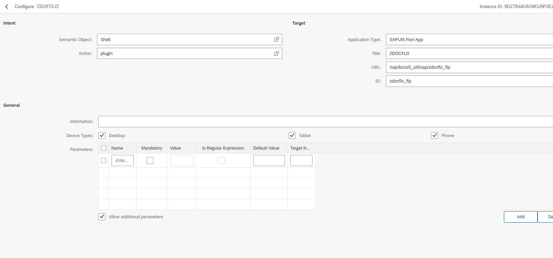Click the Default Value input
Viewport: 553px width, 258px height.
[269, 161]
